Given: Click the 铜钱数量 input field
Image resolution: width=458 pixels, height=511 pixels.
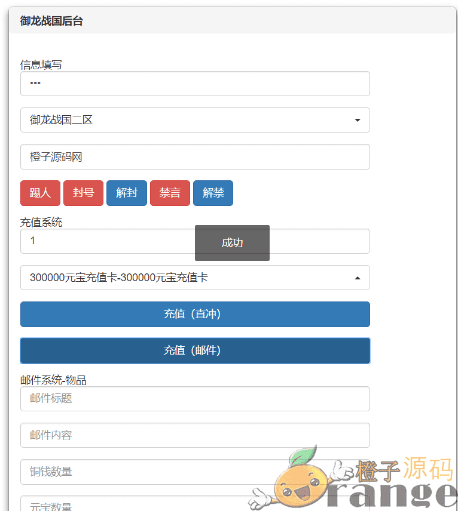Looking at the screenshot, I should click(x=195, y=472).
